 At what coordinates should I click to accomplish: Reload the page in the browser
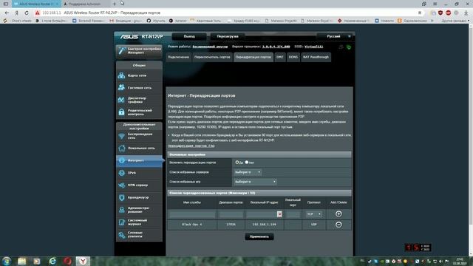coord(27,13)
